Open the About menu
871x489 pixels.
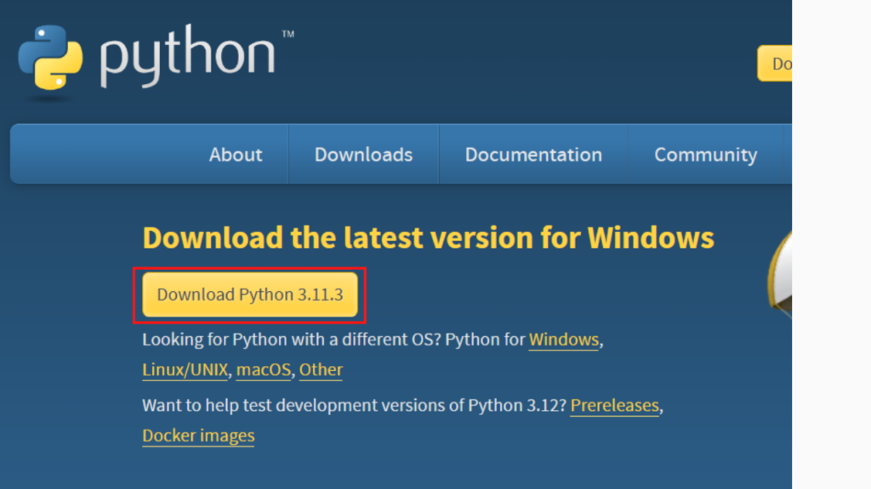pos(236,155)
